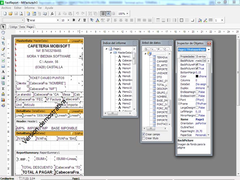Select the Chart object tool
Viewport: 240px width, 180px height.
tap(3, 100)
